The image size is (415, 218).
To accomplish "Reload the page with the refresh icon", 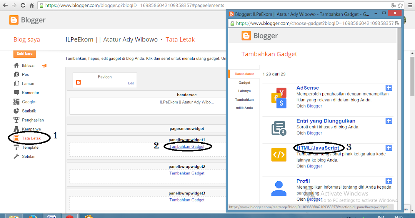I will [x=22, y=5].
